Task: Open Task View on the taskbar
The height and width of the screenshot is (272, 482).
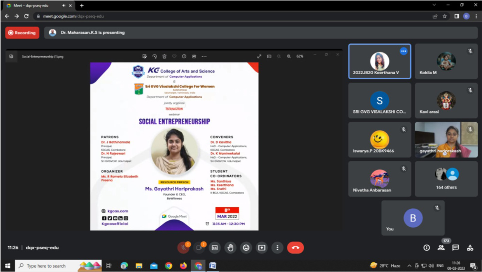Action: (109, 266)
